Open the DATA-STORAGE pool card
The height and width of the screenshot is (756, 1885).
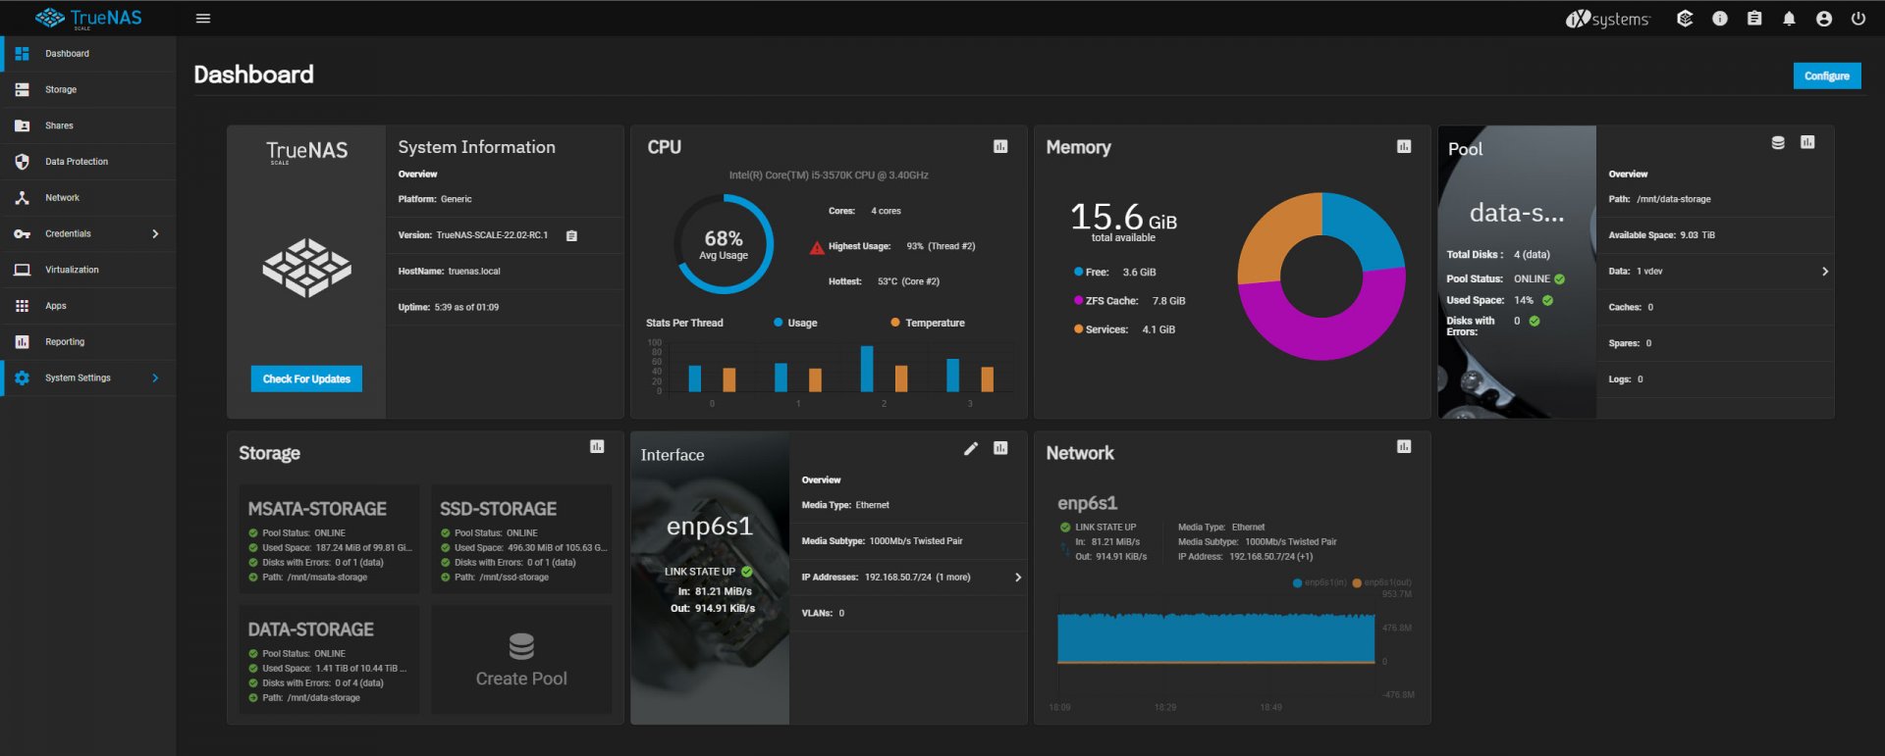click(329, 660)
